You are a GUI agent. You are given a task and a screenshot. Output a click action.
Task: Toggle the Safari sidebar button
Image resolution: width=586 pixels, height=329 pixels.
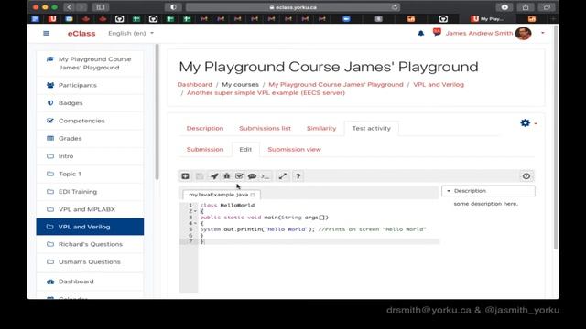(101, 7)
